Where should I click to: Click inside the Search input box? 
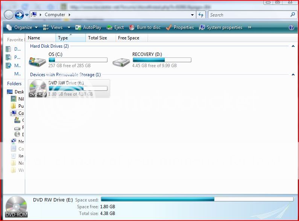point(248,15)
